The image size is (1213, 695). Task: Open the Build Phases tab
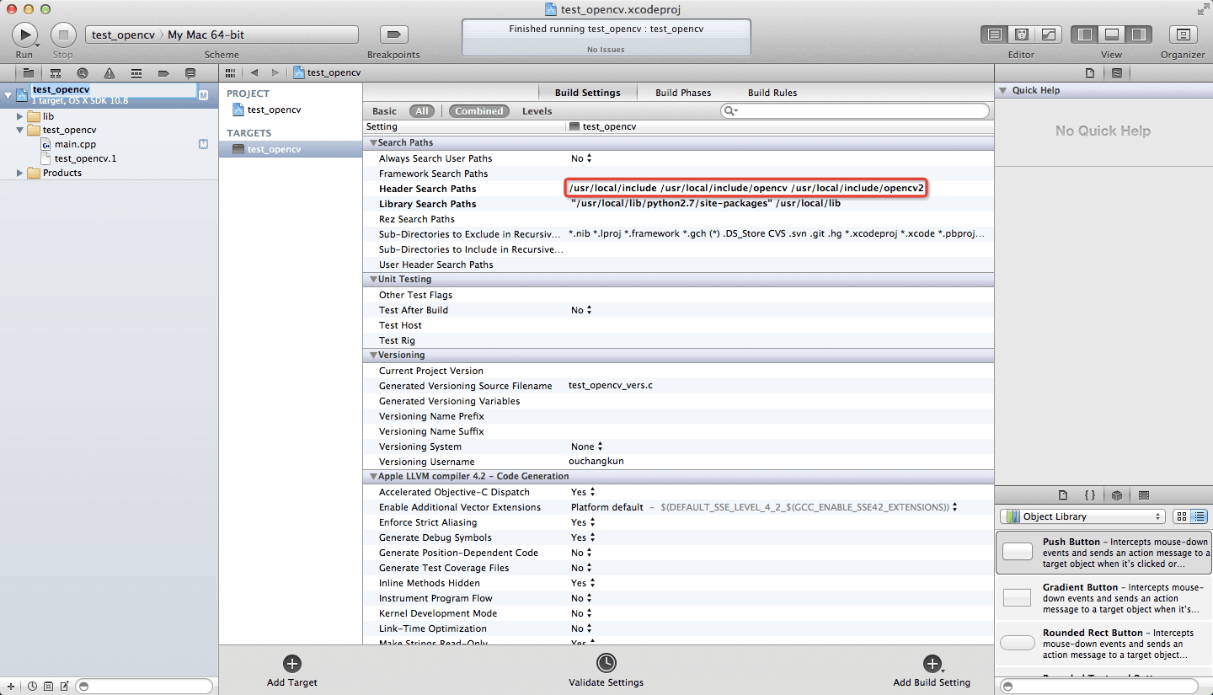[x=683, y=93]
